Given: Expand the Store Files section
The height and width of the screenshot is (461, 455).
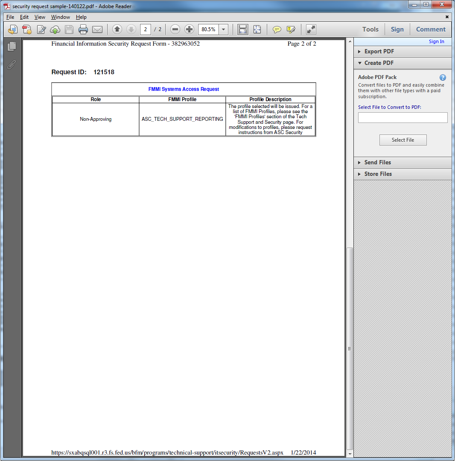Looking at the screenshot, I should pyautogui.click(x=402, y=174).
